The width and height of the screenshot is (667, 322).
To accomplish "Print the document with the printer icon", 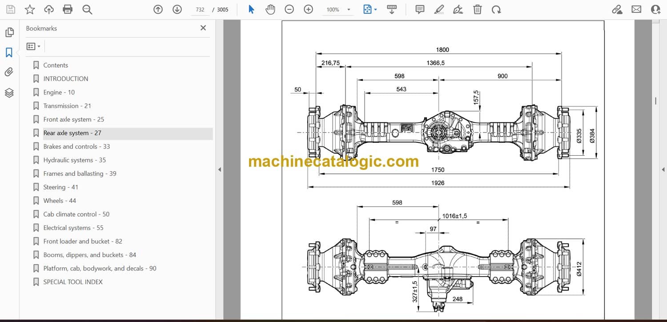I will point(68,9).
